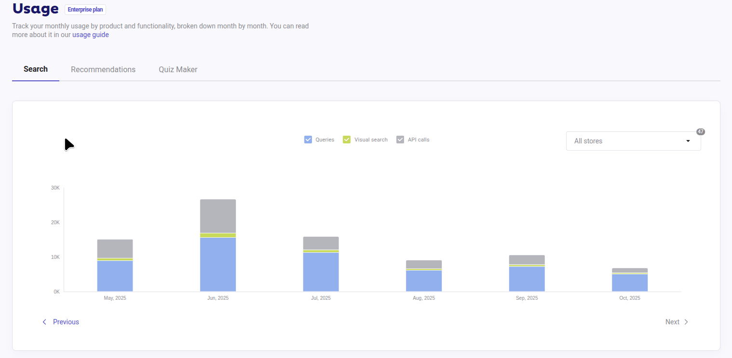
Task: Open the Quiz Maker tab
Action: click(x=178, y=69)
